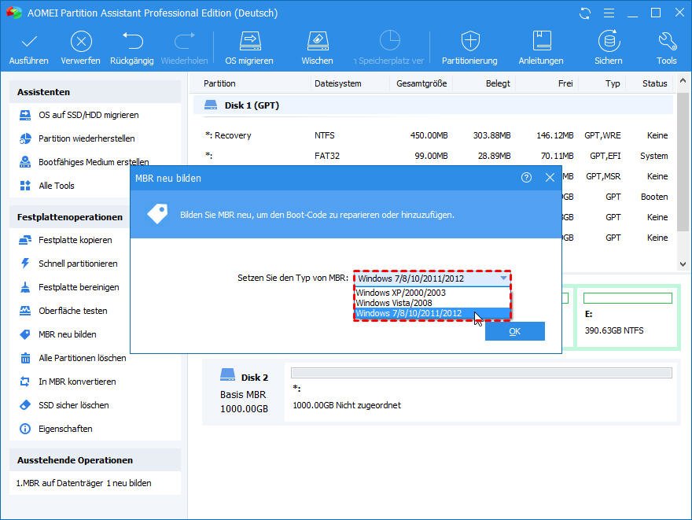Select Festplatte kopieren in sidebar

pos(75,240)
